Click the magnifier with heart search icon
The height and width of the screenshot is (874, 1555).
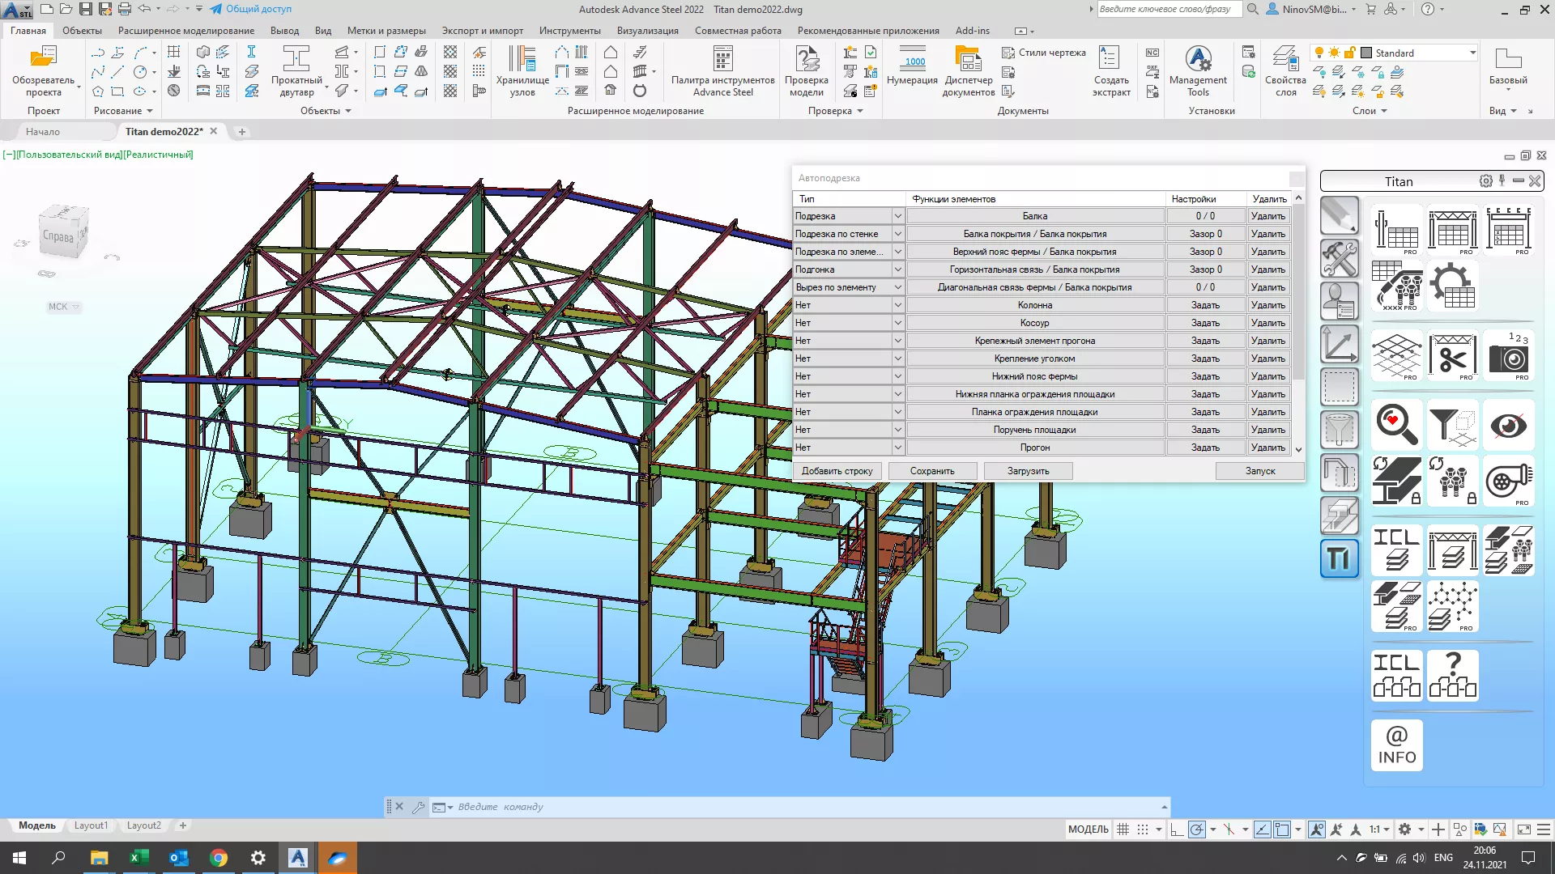[1396, 425]
